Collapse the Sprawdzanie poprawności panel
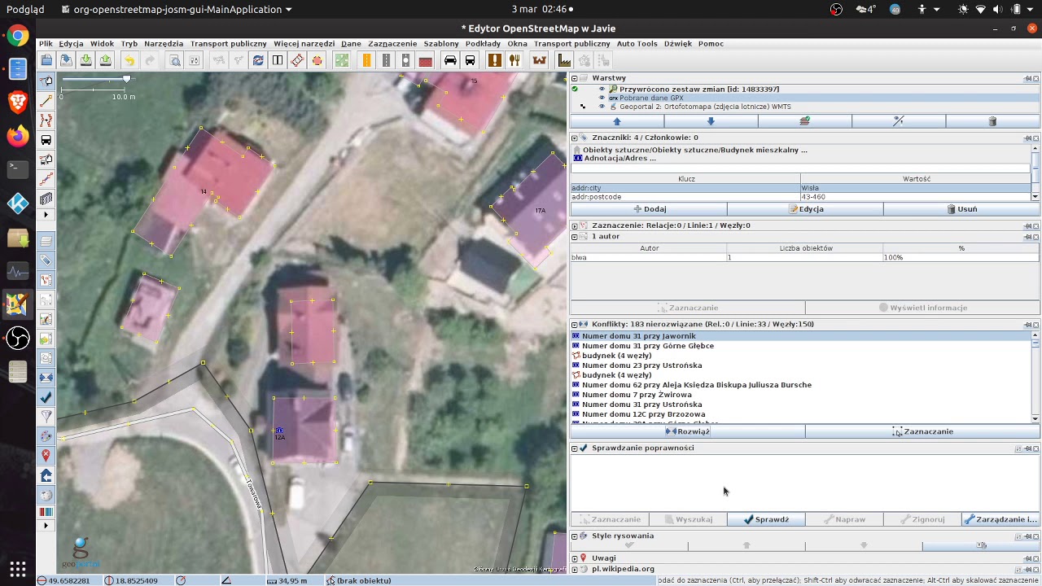The height and width of the screenshot is (586, 1042). click(x=574, y=448)
